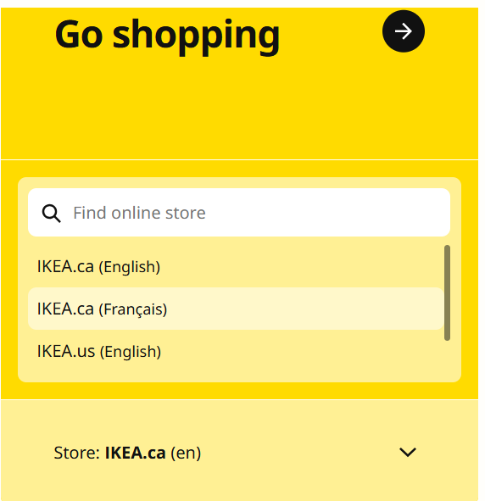The height and width of the screenshot is (501, 485).
Task: Click the black circular arrow button
Action: (404, 31)
